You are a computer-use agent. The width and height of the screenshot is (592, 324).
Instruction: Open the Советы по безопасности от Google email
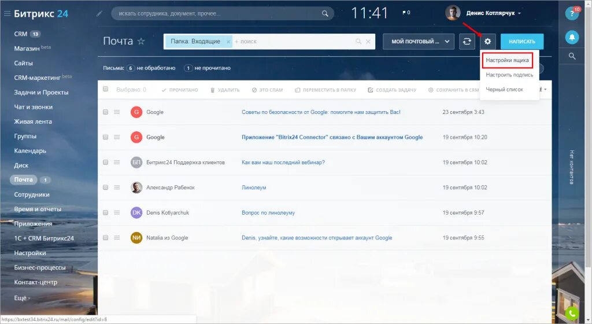point(321,112)
